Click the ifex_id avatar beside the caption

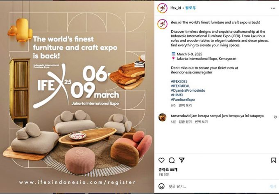[163, 24]
